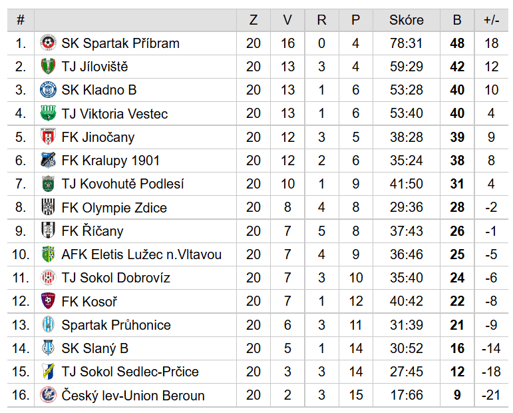Click FK Jinočany club badge
Viewport: 513px width, 413px height.
tap(48, 137)
